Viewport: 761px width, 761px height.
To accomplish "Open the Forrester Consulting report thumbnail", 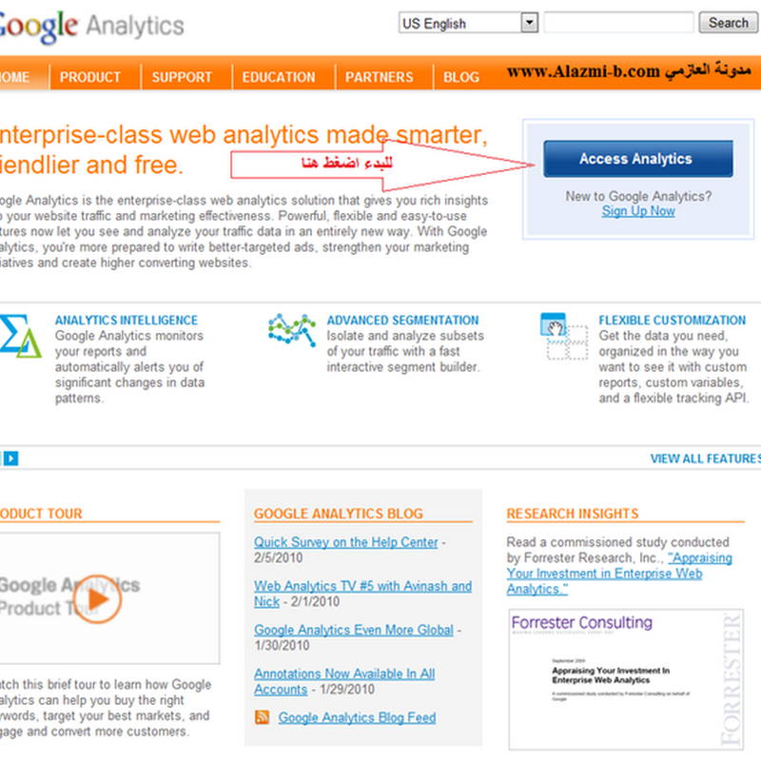I will 628,679.
